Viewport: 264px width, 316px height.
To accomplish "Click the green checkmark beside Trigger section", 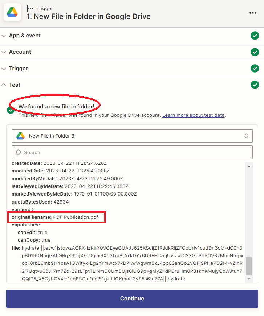I will point(255,68).
